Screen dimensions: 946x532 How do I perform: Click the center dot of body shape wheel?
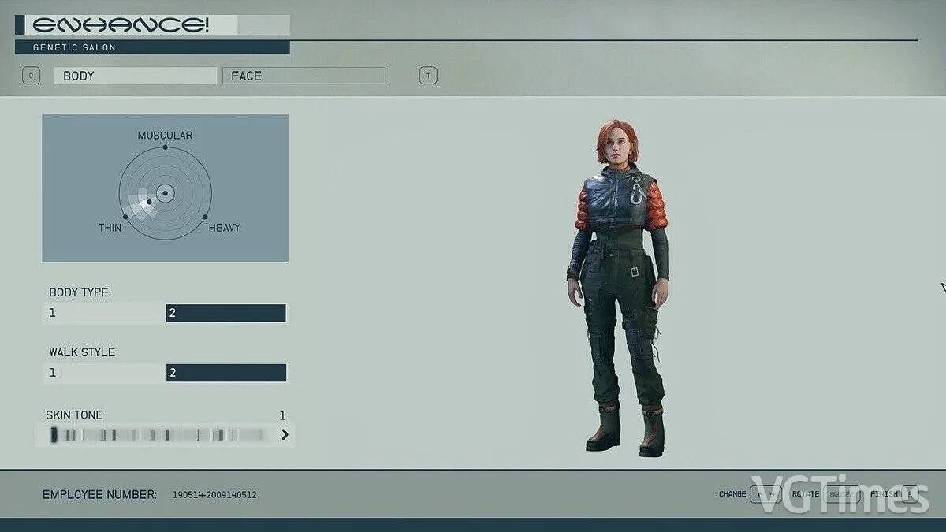(165, 192)
